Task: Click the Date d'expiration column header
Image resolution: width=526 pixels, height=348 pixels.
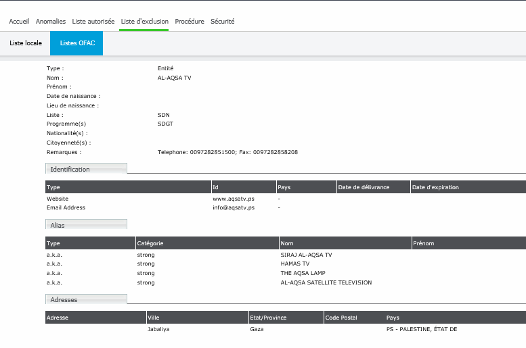Action: pyautogui.click(x=435, y=187)
